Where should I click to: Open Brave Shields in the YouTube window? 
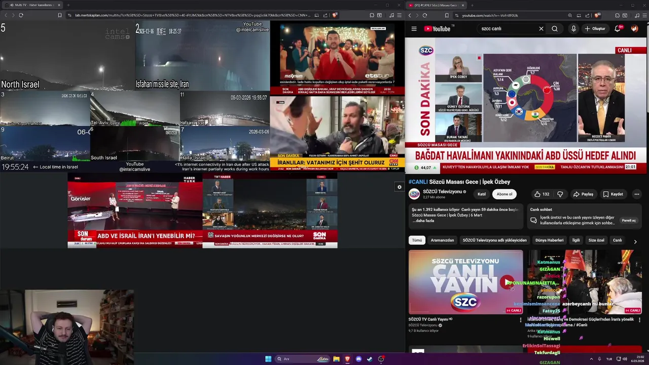pos(597,15)
